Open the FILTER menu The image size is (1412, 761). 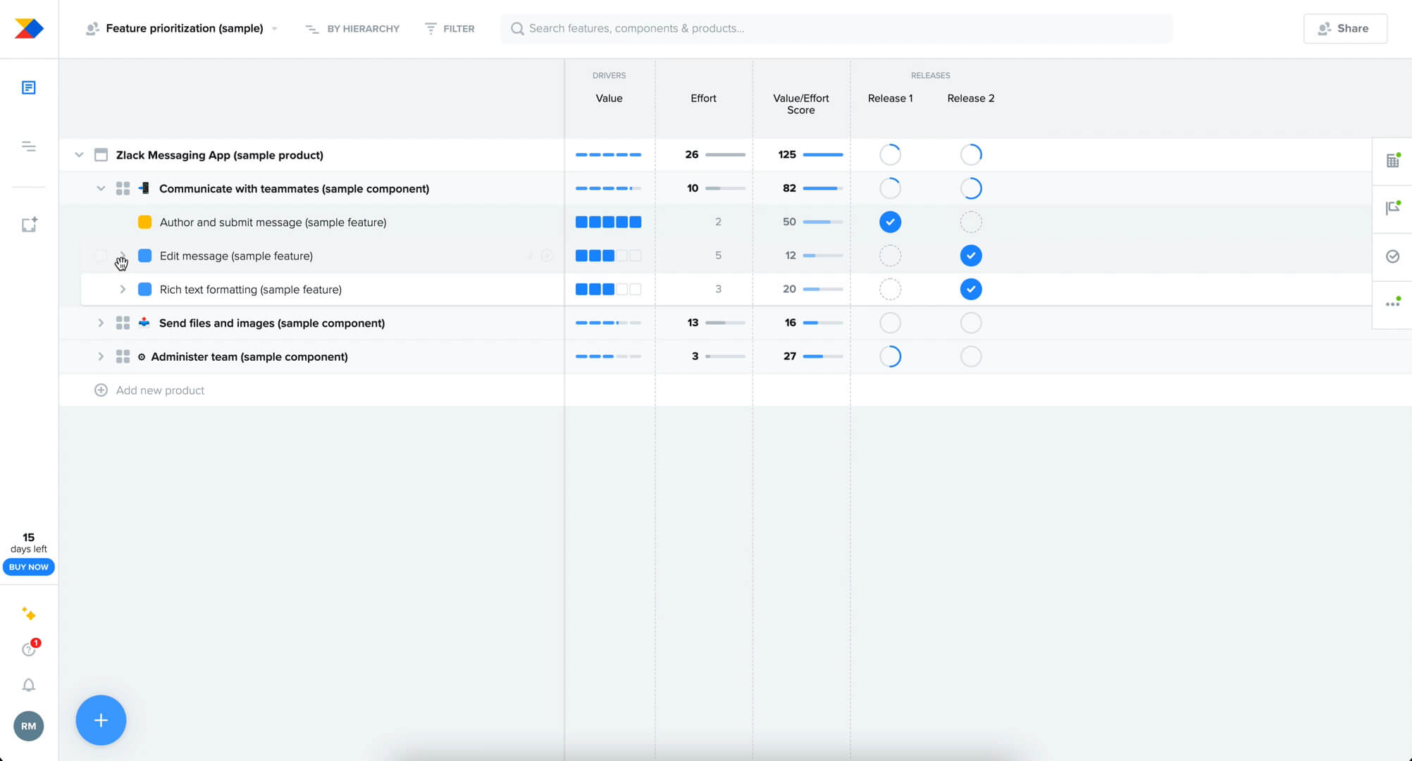pyautogui.click(x=449, y=28)
